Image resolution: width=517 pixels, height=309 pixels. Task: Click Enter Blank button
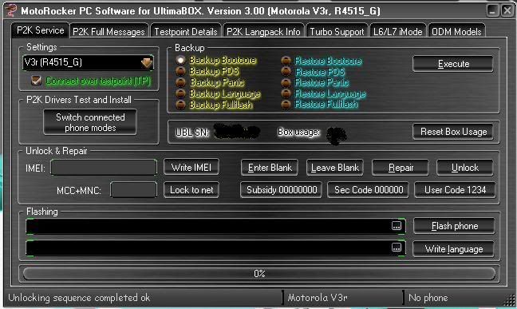click(x=270, y=168)
